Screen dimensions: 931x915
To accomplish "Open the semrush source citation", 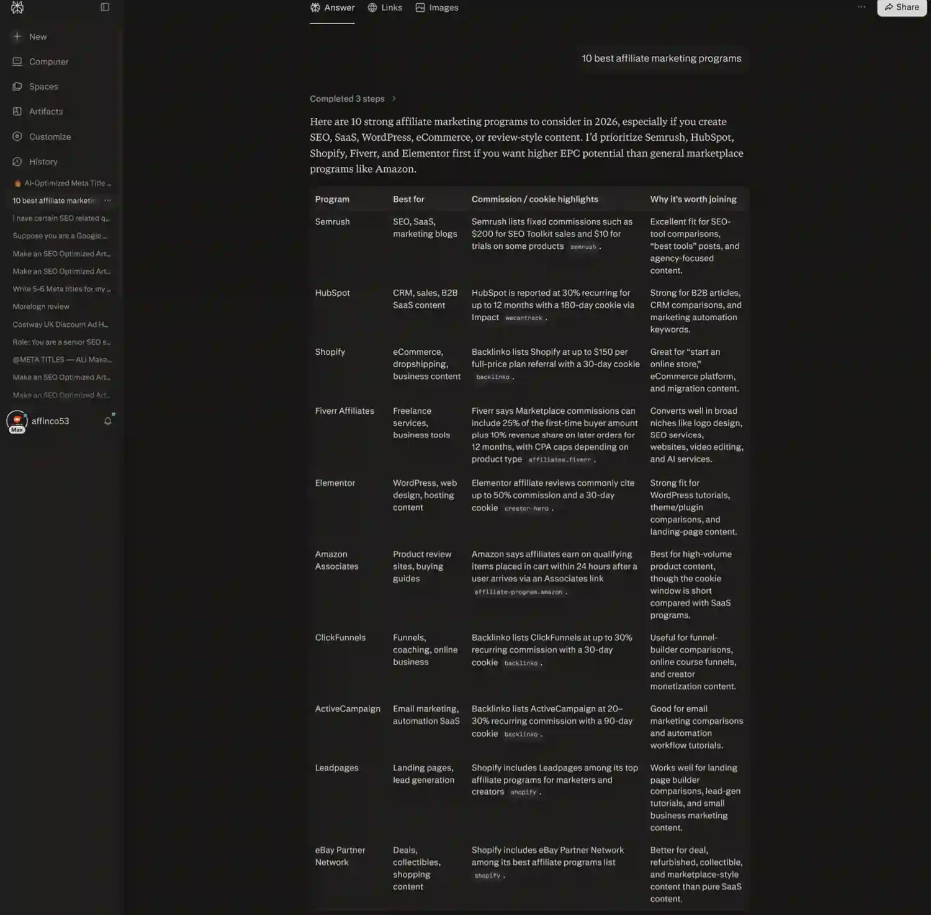I will pos(583,247).
